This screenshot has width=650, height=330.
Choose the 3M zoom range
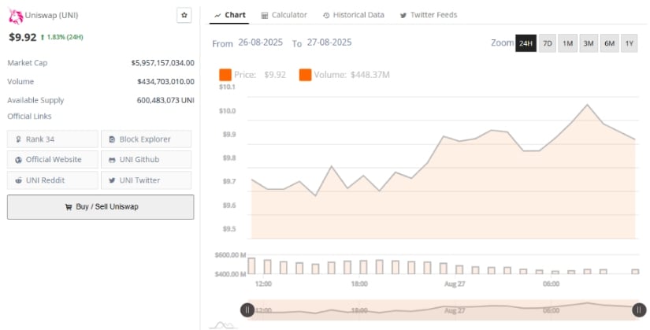[589, 43]
